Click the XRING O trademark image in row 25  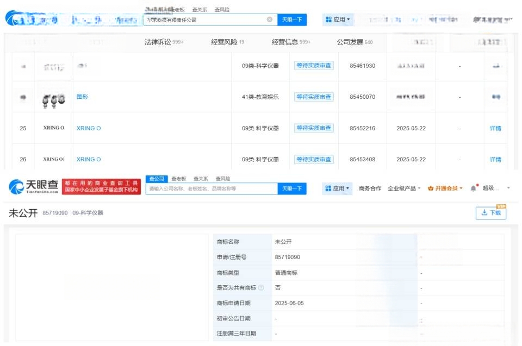click(x=54, y=128)
